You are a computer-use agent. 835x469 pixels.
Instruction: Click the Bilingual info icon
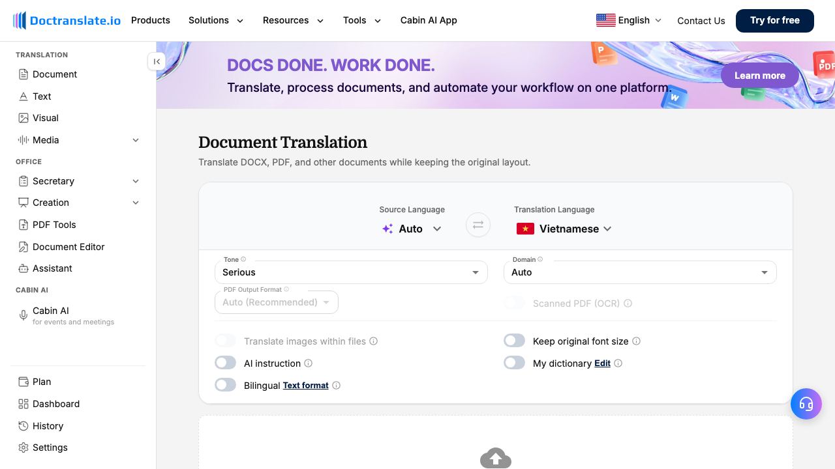tap(337, 386)
